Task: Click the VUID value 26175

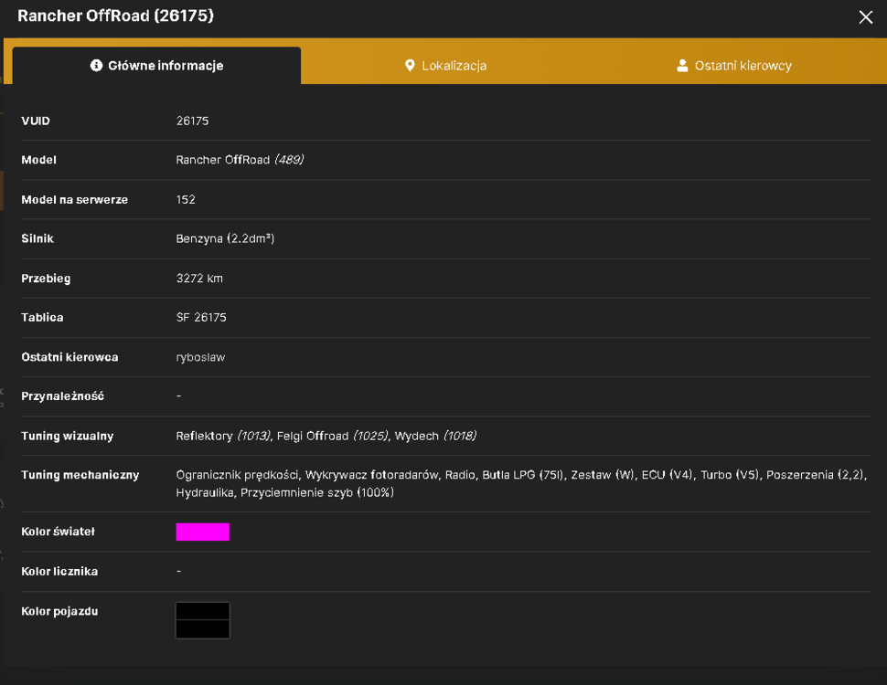Action: tap(192, 121)
